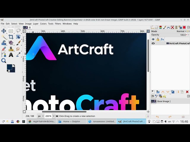The height and width of the screenshot is (142, 190).
Task: Select the Crop tool
Action: point(11,37)
